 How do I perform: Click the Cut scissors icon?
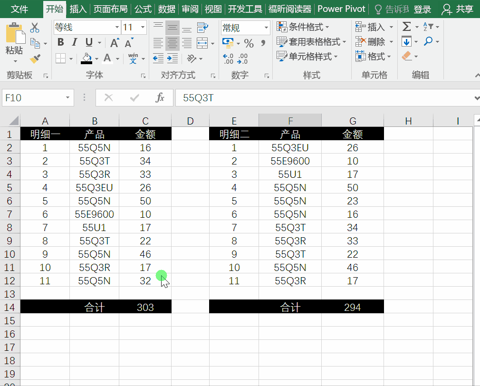pos(35,28)
